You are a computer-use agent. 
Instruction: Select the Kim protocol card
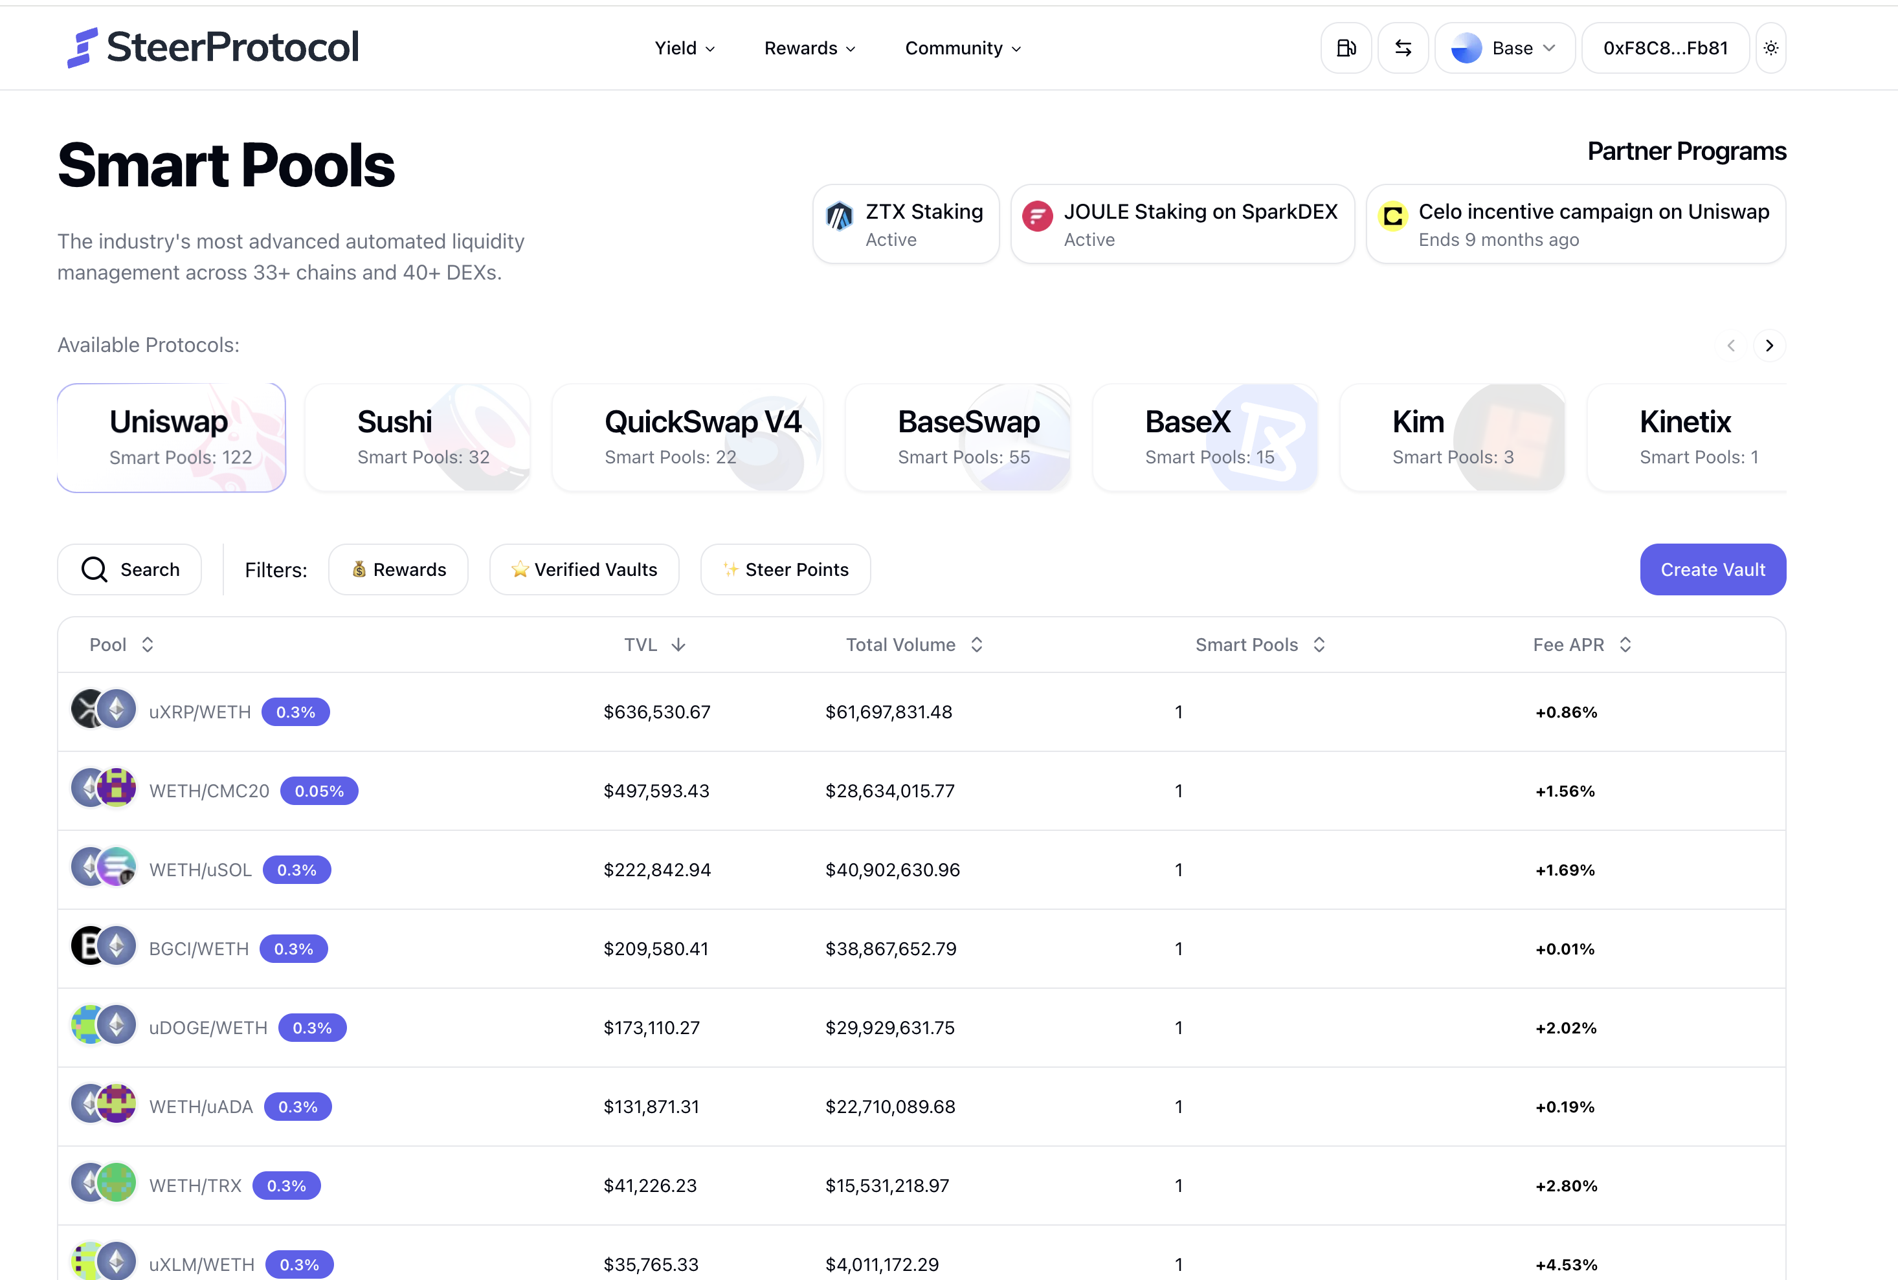(x=1453, y=437)
